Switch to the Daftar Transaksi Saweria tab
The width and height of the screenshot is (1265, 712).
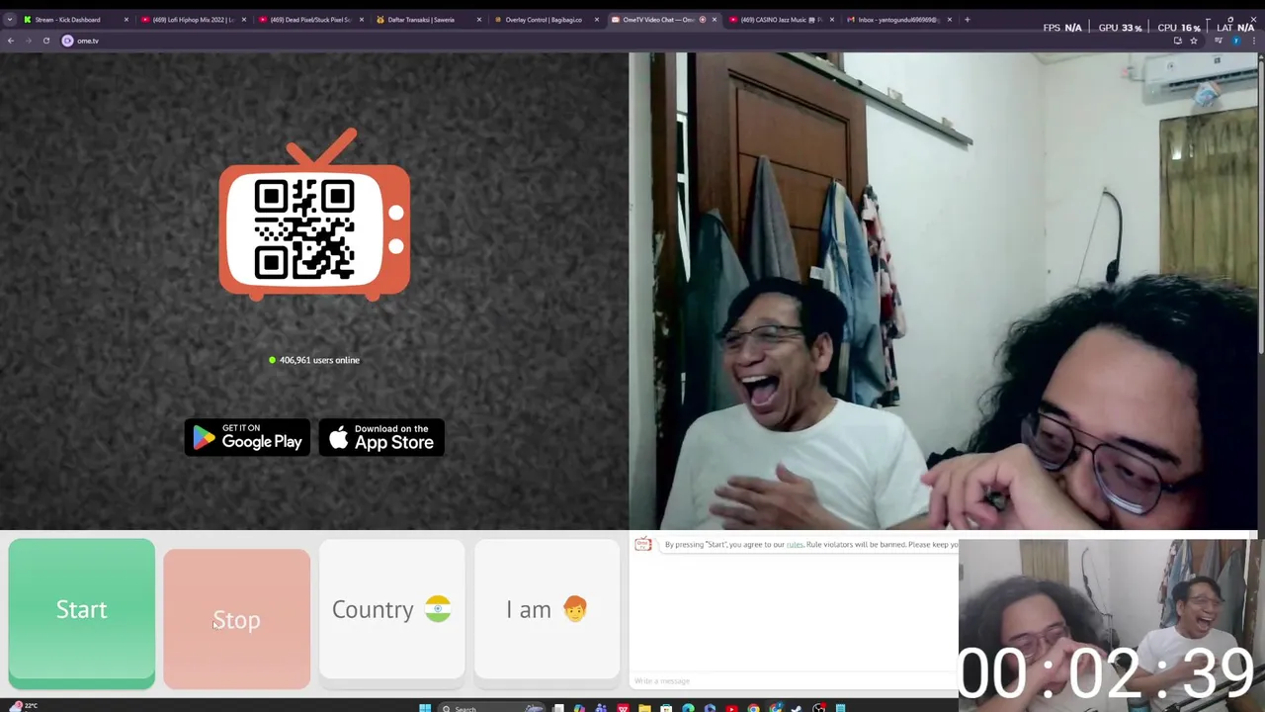(x=425, y=20)
